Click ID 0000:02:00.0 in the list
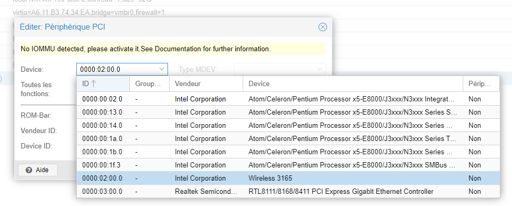Viewport: 512px width, 206px height. point(102,179)
